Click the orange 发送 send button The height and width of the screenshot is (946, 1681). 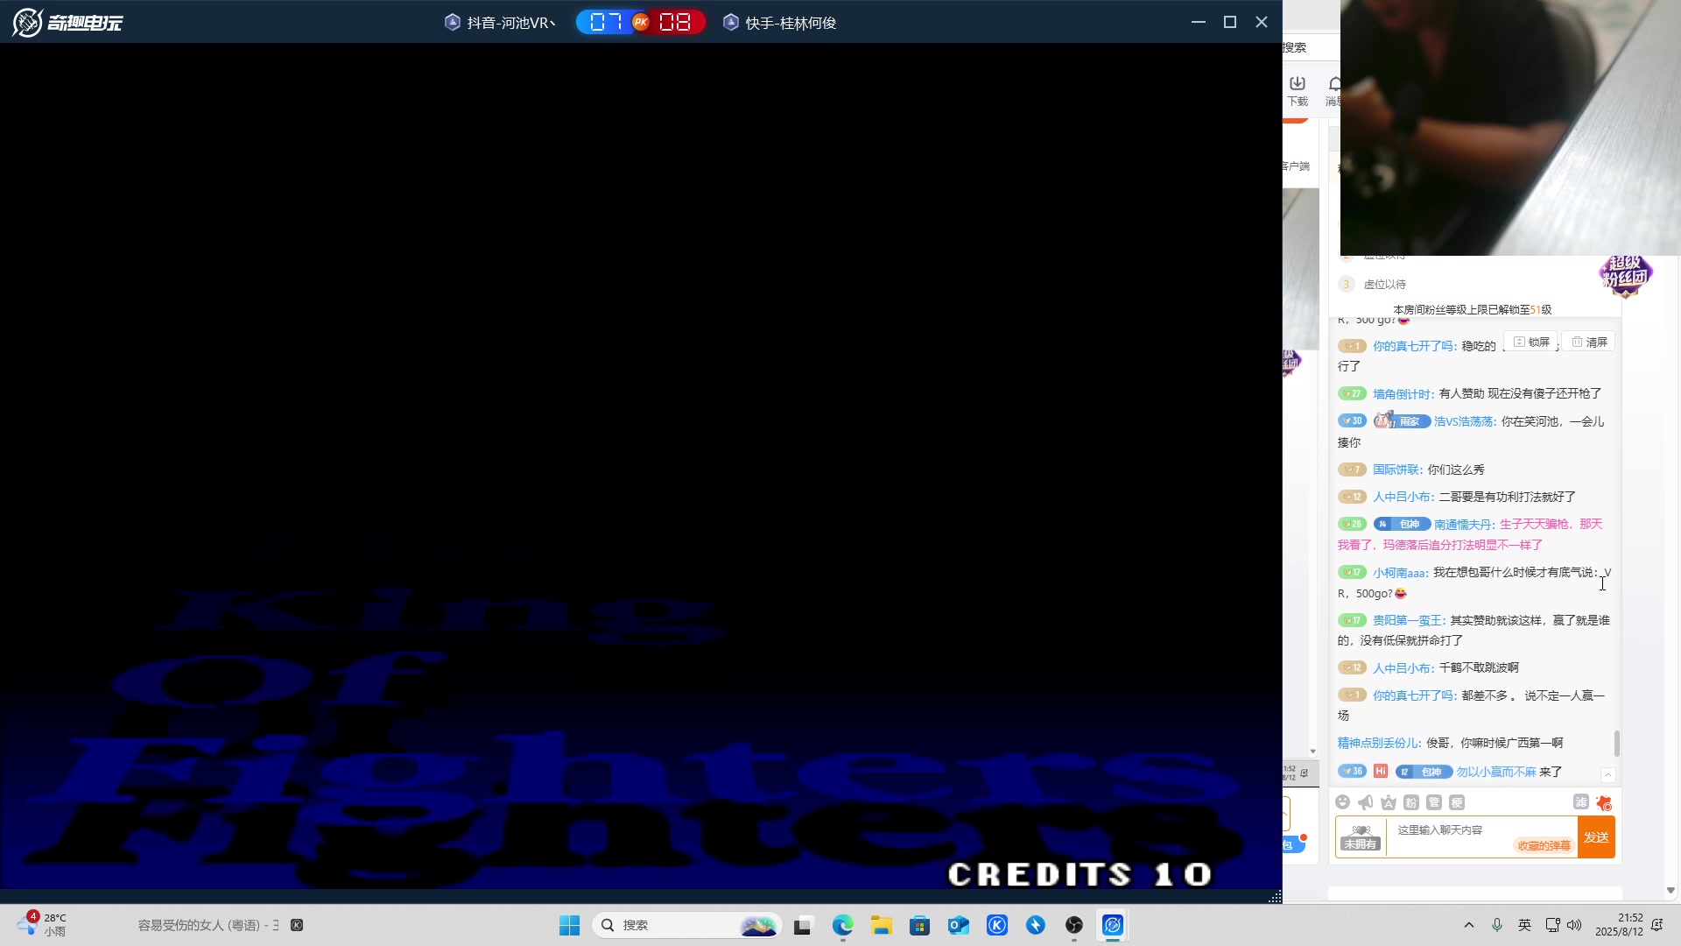(1596, 837)
